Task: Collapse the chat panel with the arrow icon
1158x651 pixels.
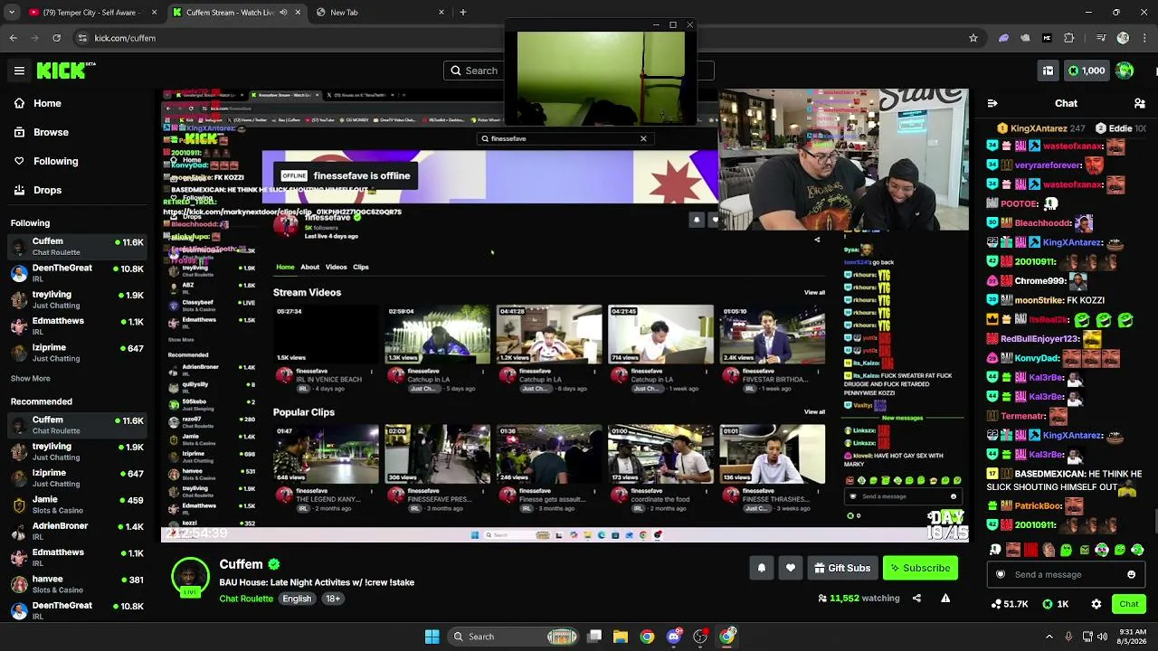Action: (992, 103)
